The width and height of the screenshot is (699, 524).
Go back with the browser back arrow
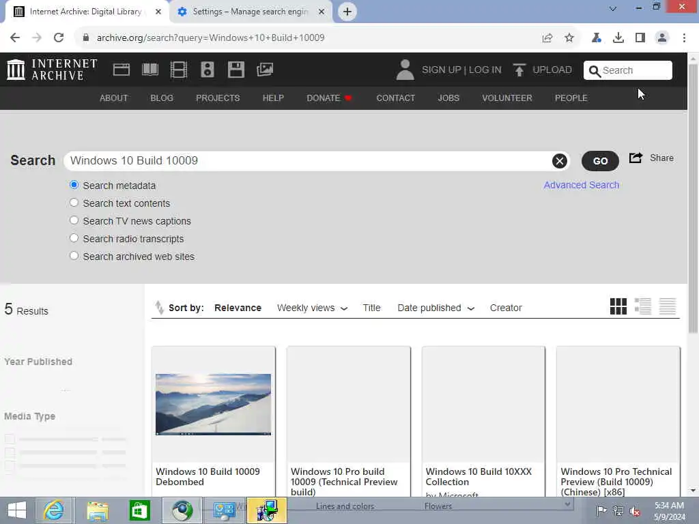coord(15,38)
